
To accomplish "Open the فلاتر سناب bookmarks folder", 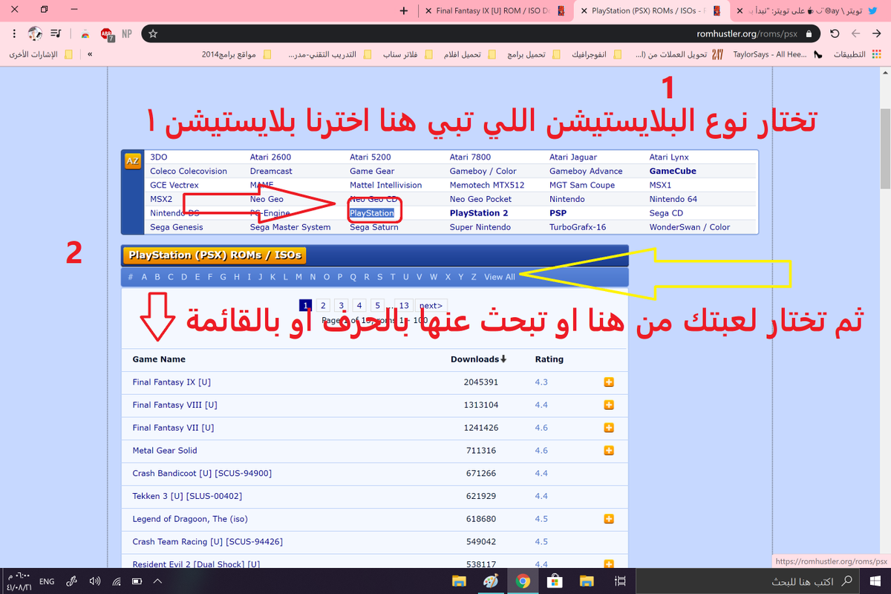I will [408, 55].
